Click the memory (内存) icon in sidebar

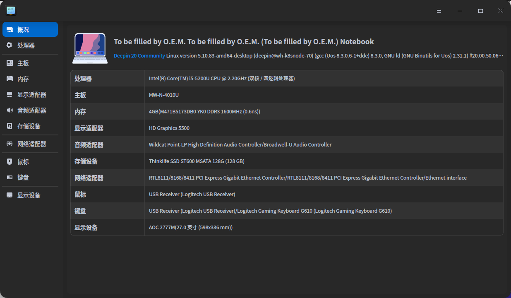tap(10, 79)
